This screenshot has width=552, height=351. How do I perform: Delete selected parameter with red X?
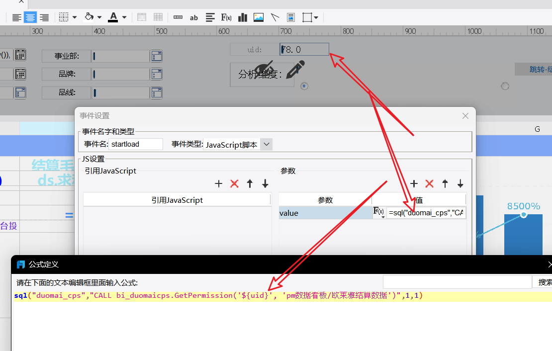(x=430, y=183)
